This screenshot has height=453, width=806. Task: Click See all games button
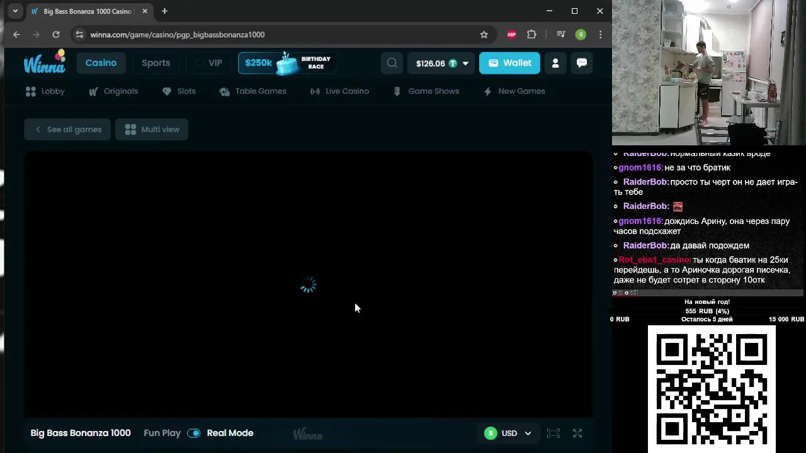(x=67, y=130)
